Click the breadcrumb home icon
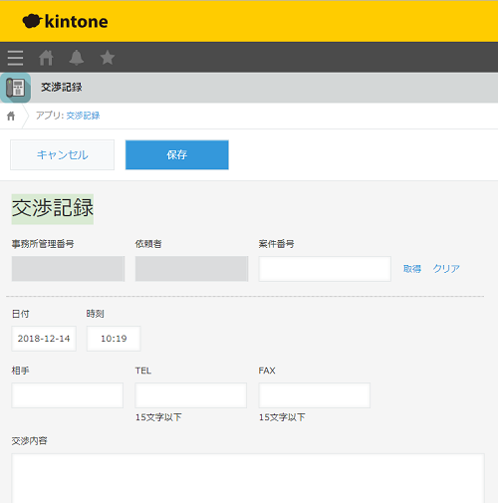 (x=11, y=116)
